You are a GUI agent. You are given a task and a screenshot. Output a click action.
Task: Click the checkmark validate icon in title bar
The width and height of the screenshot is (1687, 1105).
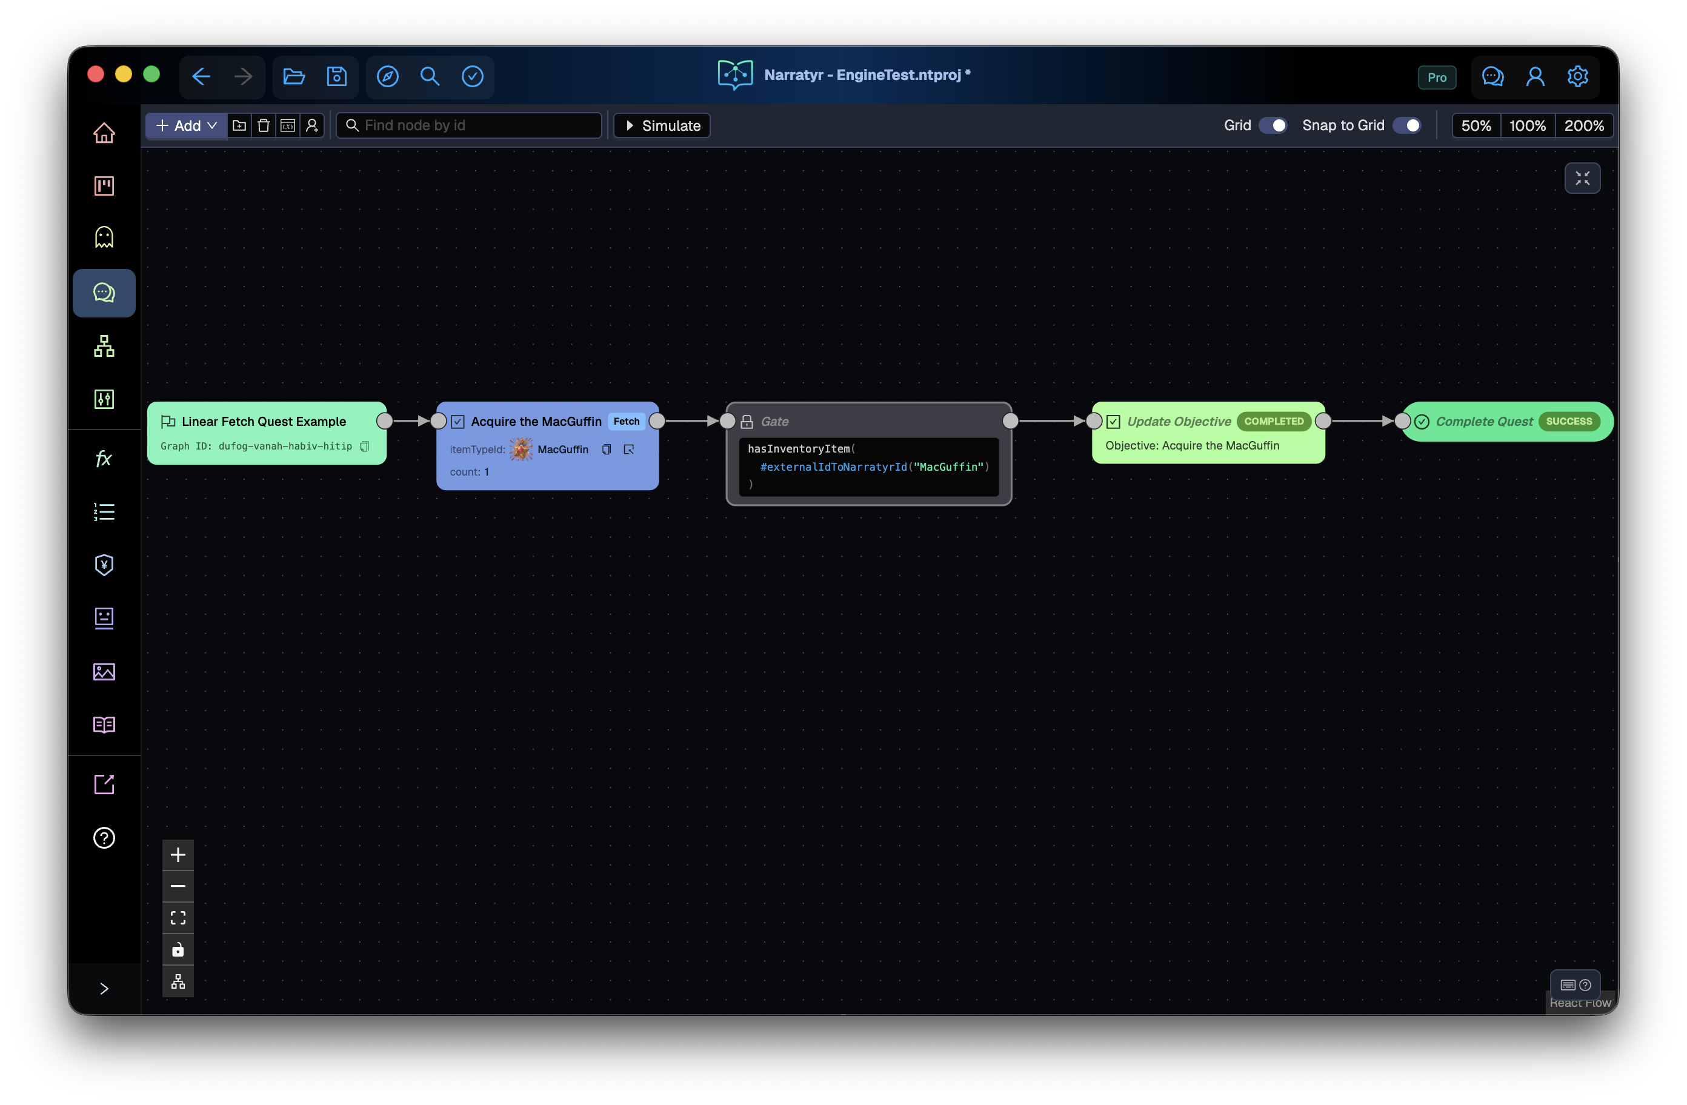[473, 76]
